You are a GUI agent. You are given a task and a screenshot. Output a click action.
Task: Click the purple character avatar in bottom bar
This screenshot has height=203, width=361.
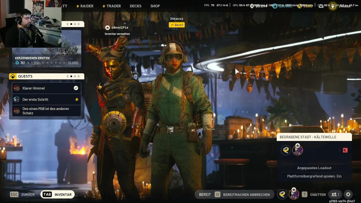pyautogui.click(x=294, y=195)
